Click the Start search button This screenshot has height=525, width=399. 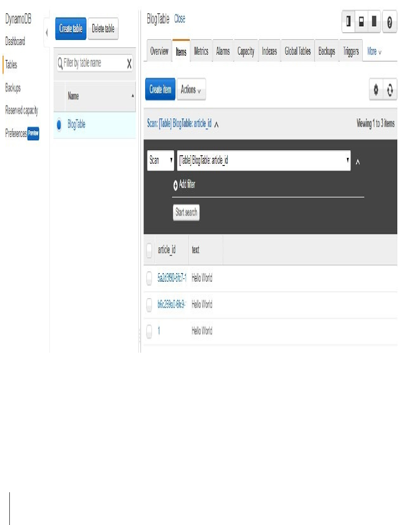186,213
